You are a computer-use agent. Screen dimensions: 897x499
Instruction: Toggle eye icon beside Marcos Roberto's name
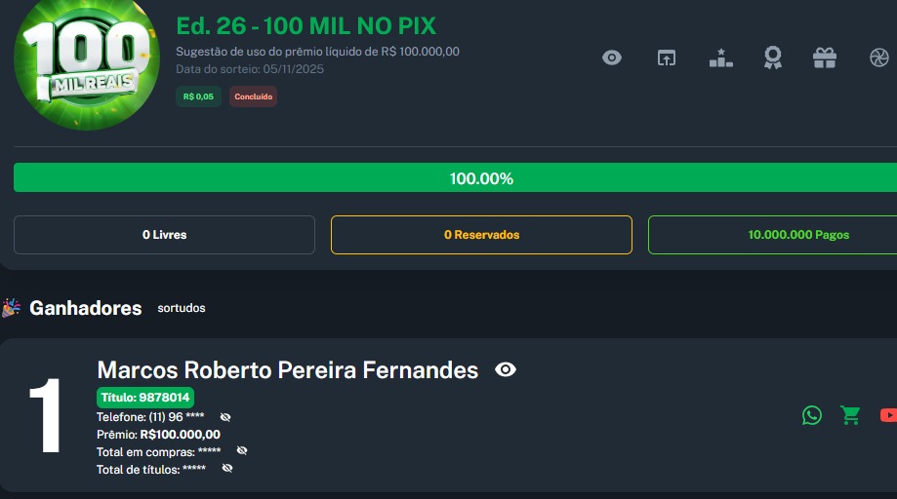pos(506,369)
